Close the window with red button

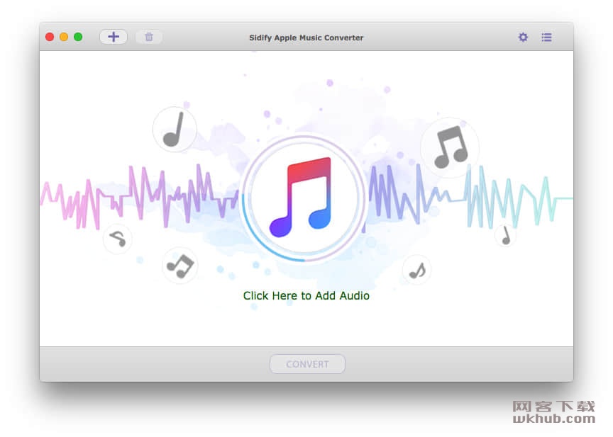[50, 37]
